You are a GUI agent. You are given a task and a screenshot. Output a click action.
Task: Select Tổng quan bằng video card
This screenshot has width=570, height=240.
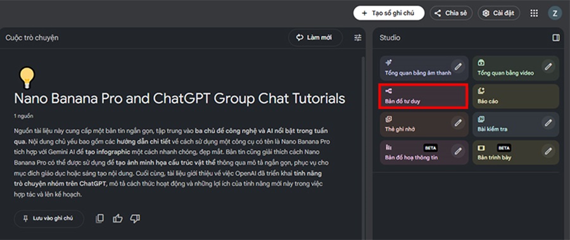516,68
